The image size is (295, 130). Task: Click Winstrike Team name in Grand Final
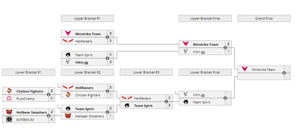click(263, 69)
